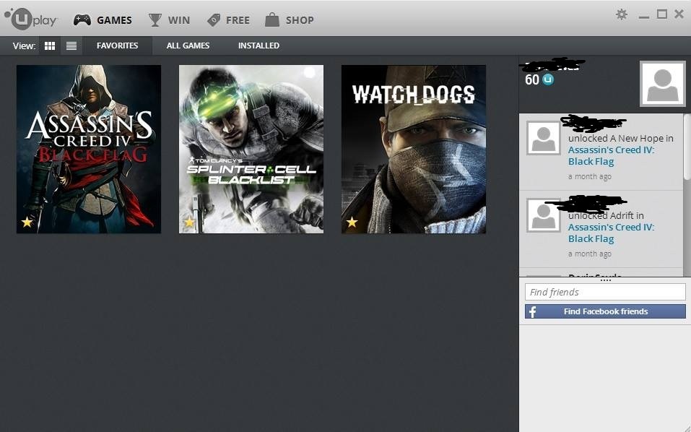Toggle favorite star on Assassin's Creed IV

coord(27,222)
